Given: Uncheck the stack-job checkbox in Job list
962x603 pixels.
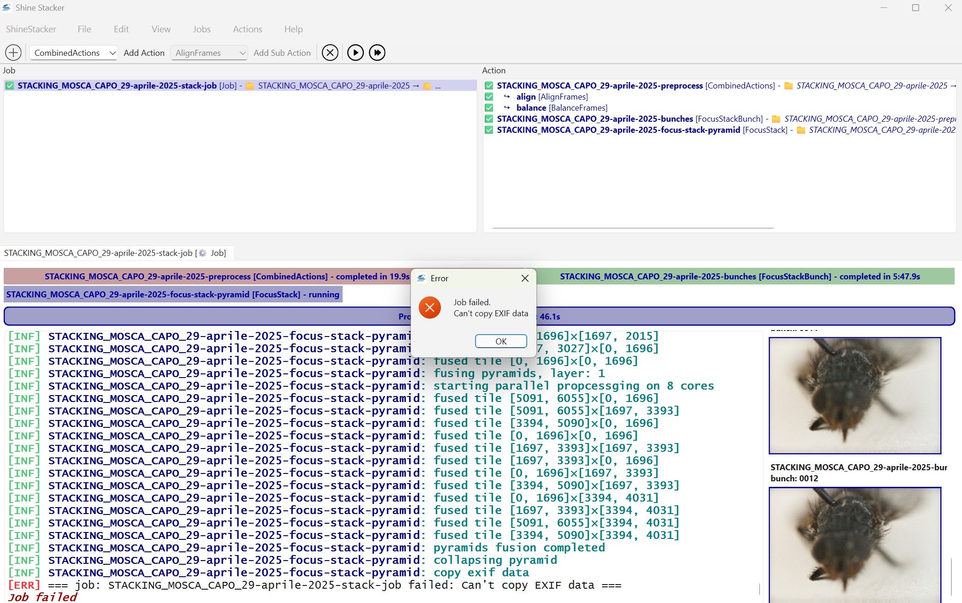Looking at the screenshot, I should (x=10, y=86).
